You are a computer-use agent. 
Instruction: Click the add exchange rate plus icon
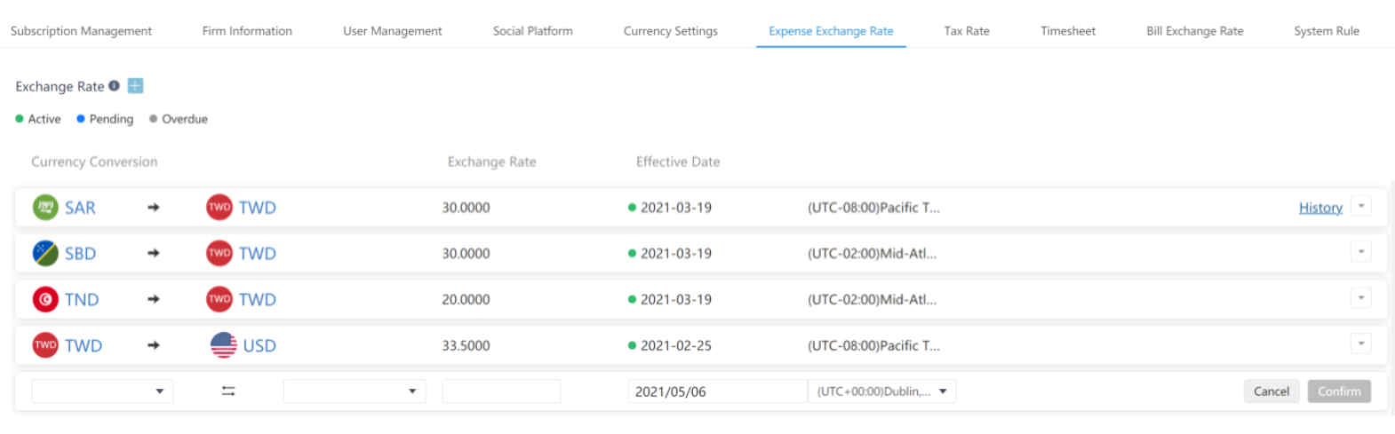tap(135, 86)
